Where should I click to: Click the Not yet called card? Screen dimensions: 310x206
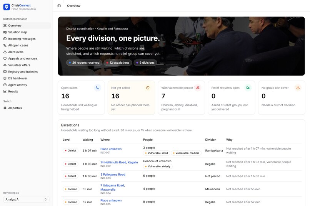click(131, 97)
